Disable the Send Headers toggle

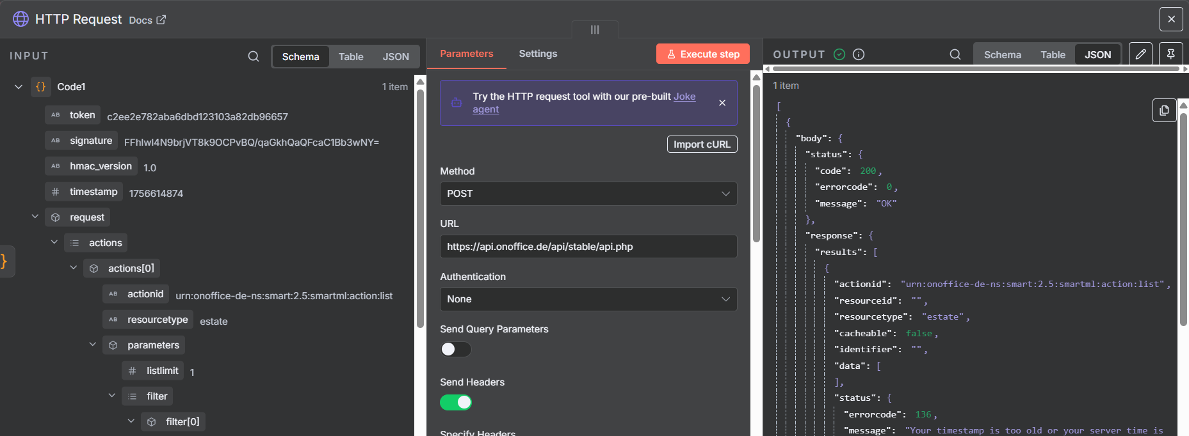point(455,402)
